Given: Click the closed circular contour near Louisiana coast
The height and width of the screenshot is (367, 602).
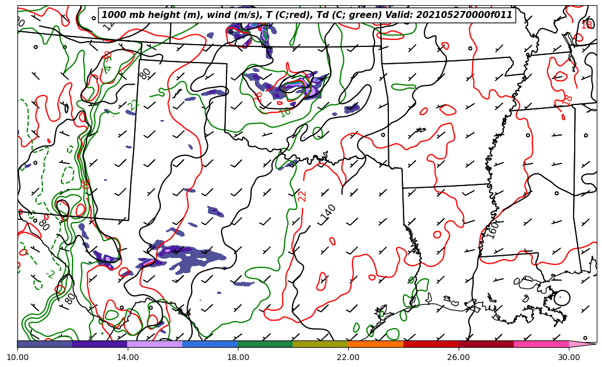Looking at the screenshot, I should (561, 298).
